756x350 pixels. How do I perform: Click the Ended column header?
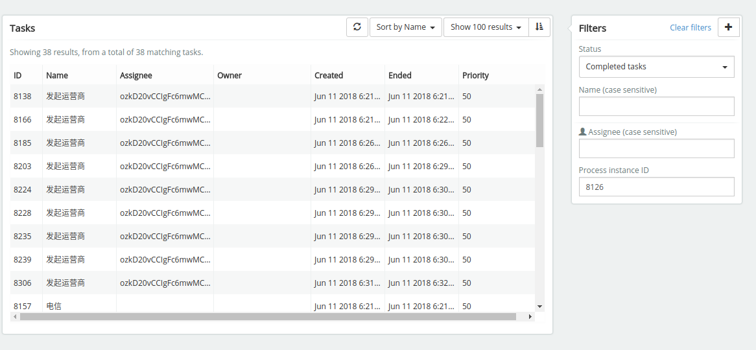(400, 75)
